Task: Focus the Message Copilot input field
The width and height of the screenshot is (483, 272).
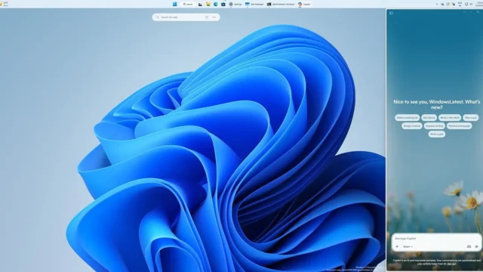Action: point(436,239)
